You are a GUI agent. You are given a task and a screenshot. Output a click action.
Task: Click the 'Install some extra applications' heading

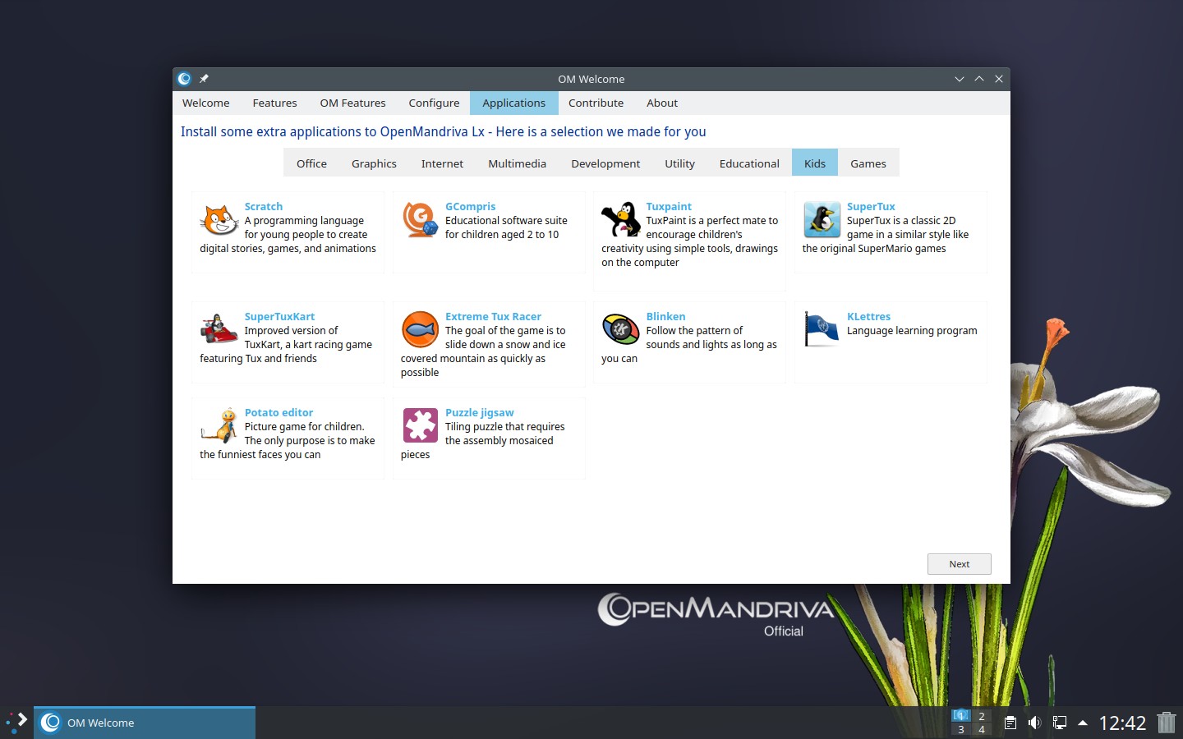pos(444,131)
